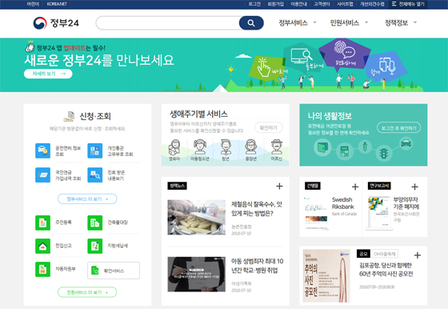Screen dimensions: 448x309
Task: Go to the 정부24 home logo
Action: point(56,23)
